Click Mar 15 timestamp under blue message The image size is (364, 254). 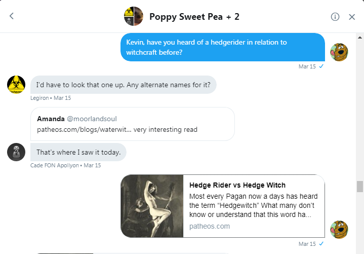pos(307,66)
